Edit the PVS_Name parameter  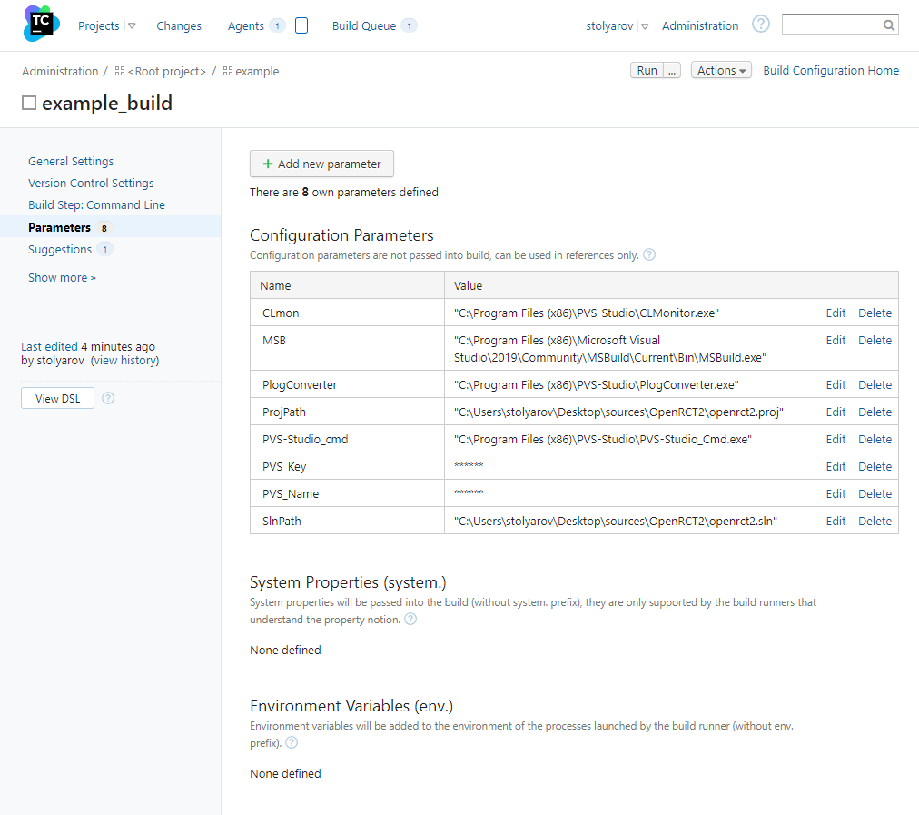pos(835,493)
